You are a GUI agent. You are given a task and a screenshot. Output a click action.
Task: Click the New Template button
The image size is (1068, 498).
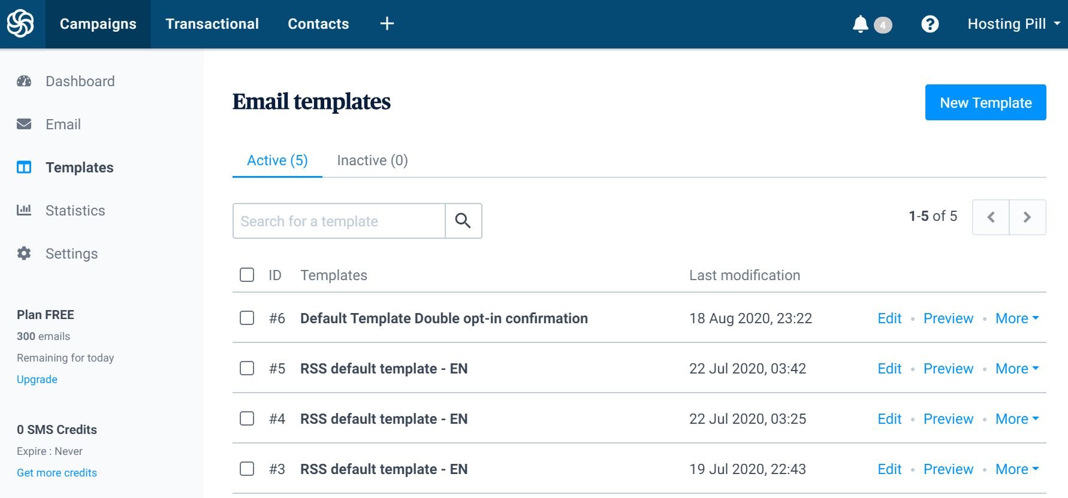(x=986, y=102)
